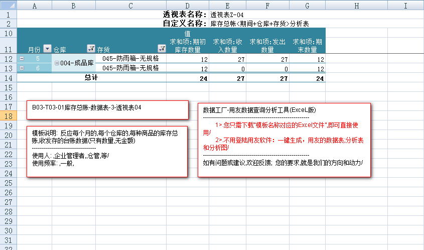Click the 总计 grand total label cell
Screen dimensions: 424x250
91,78
